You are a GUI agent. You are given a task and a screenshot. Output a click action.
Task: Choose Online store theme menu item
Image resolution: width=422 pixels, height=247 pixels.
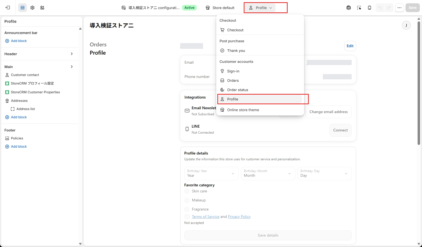[x=260, y=110]
